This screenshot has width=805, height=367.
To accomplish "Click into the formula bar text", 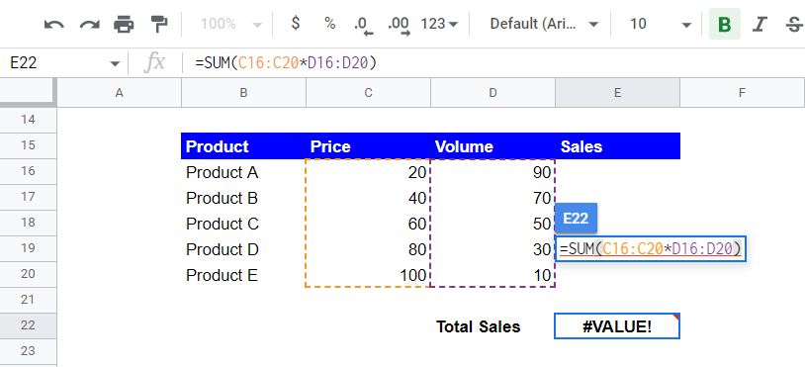I will pos(286,63).
